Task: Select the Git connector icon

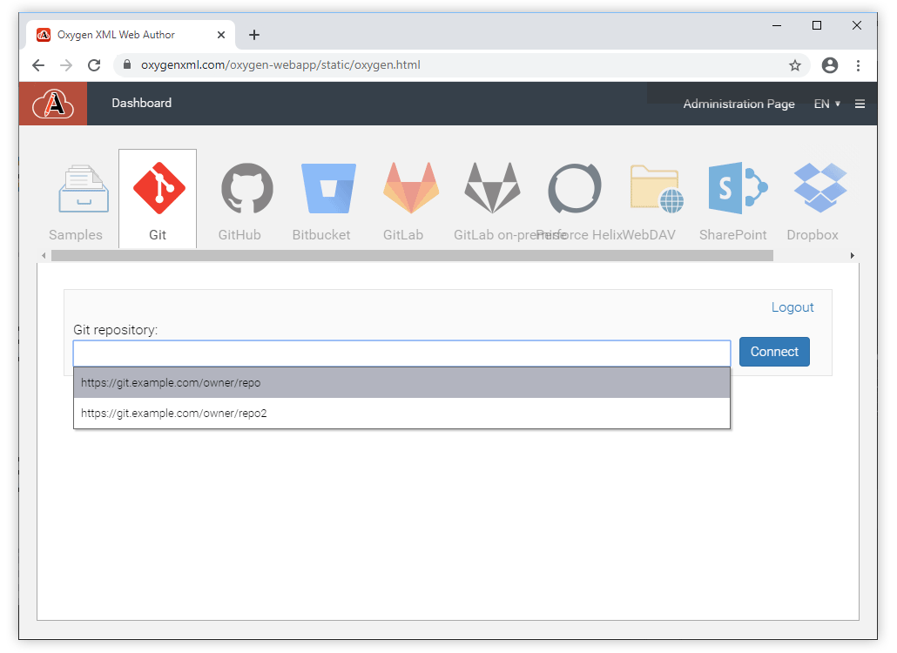Action: (x=159, y=188)
